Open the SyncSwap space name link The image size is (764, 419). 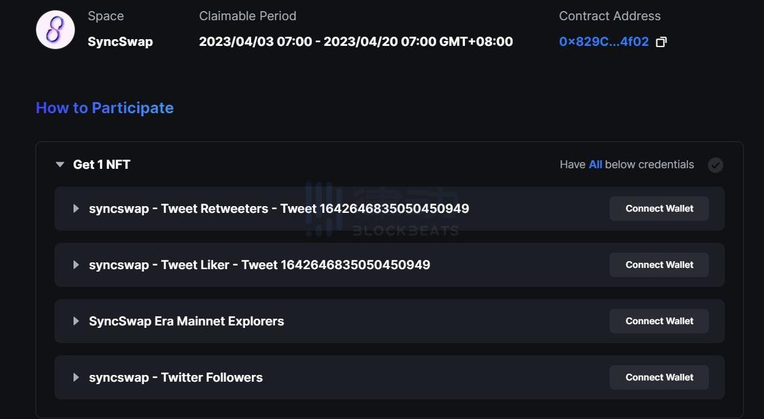(120, 42)
